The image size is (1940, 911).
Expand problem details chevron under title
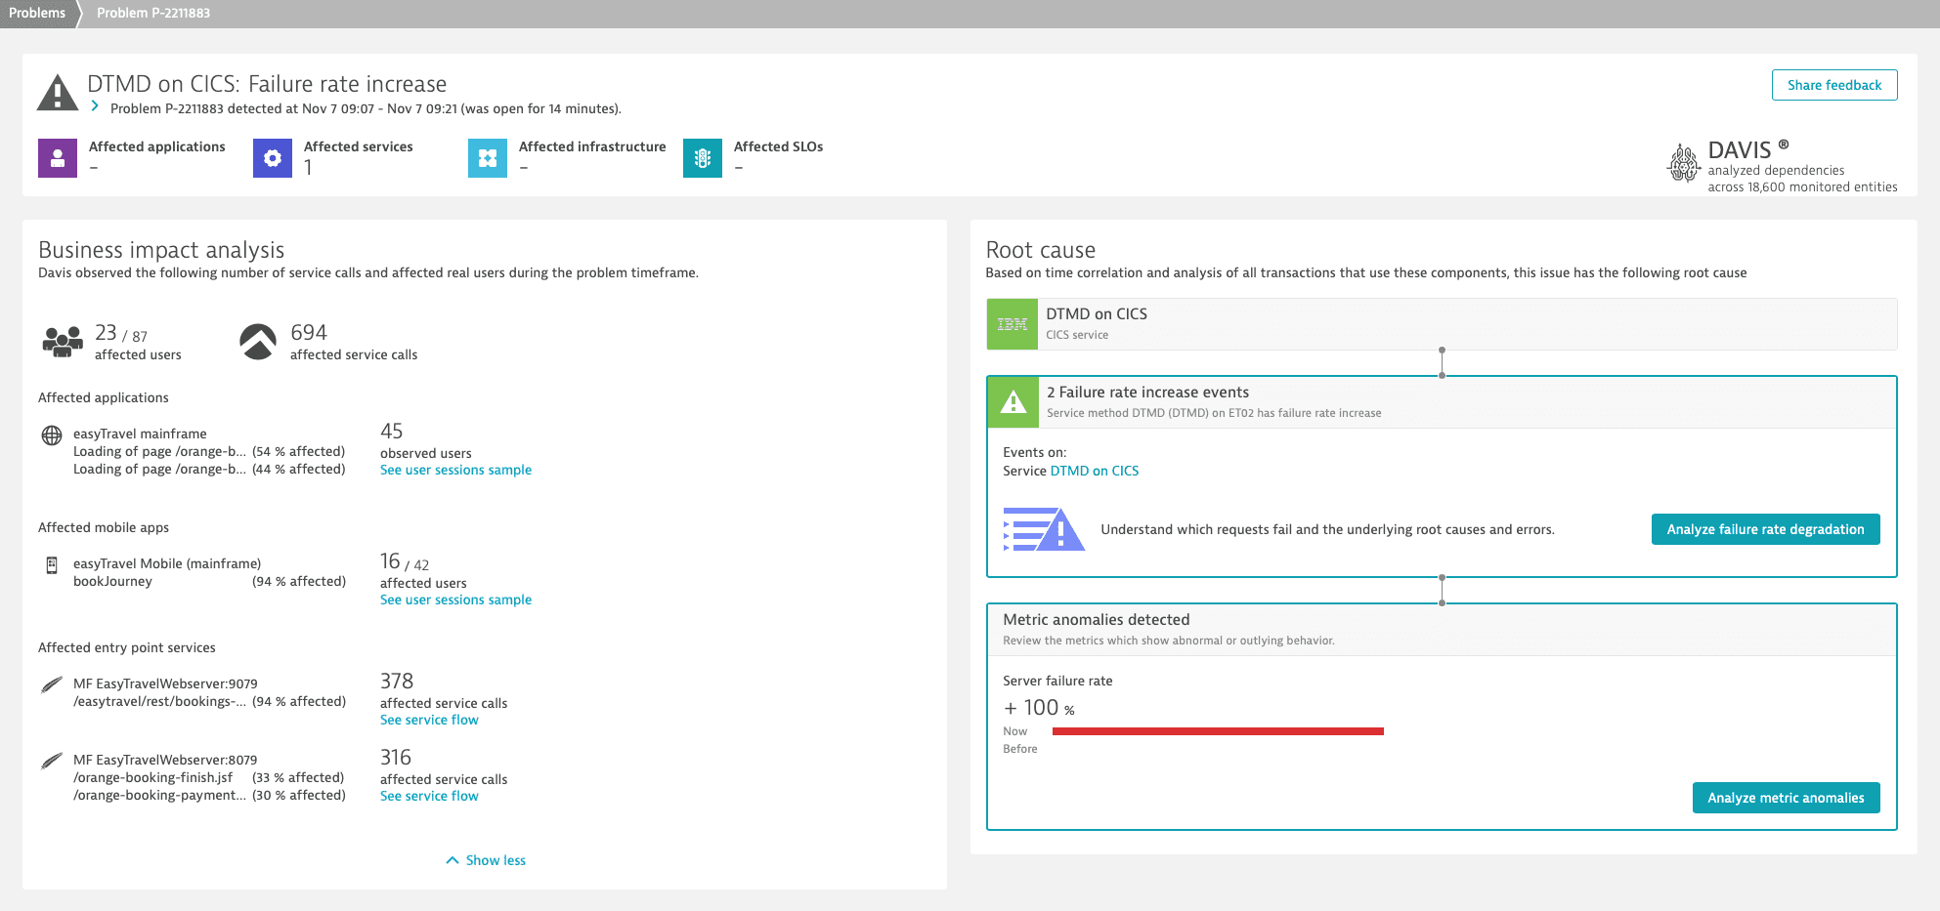coord(95,106)
